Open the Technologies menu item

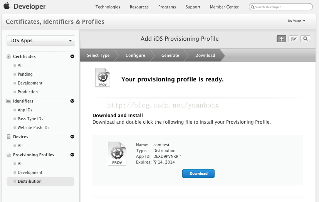pos(108,7)
